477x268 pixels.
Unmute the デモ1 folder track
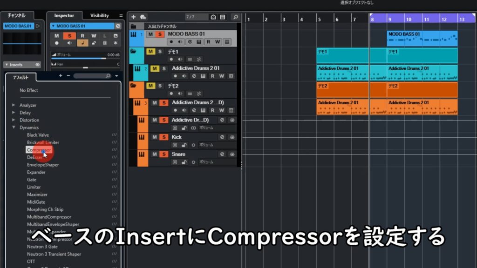(x=150, y=51)
